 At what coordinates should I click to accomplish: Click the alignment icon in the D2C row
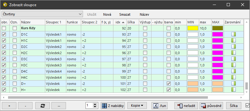point(233,47)
